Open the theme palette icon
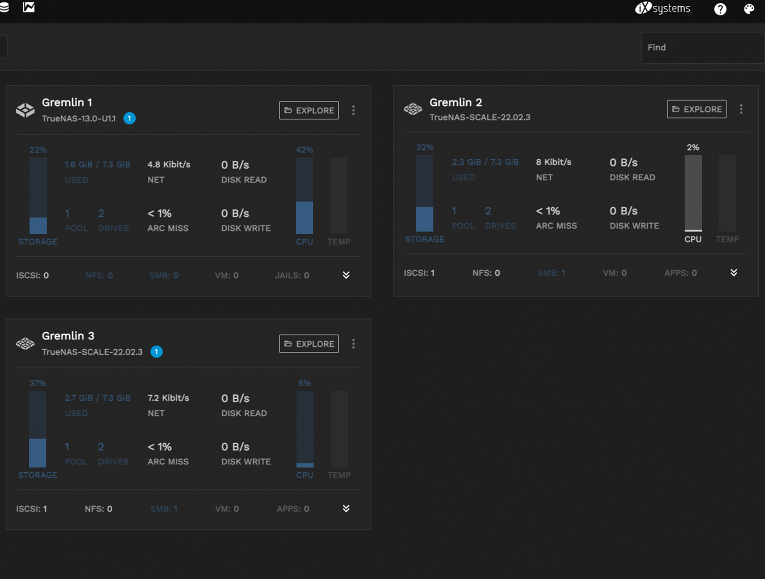 point(749,9)
